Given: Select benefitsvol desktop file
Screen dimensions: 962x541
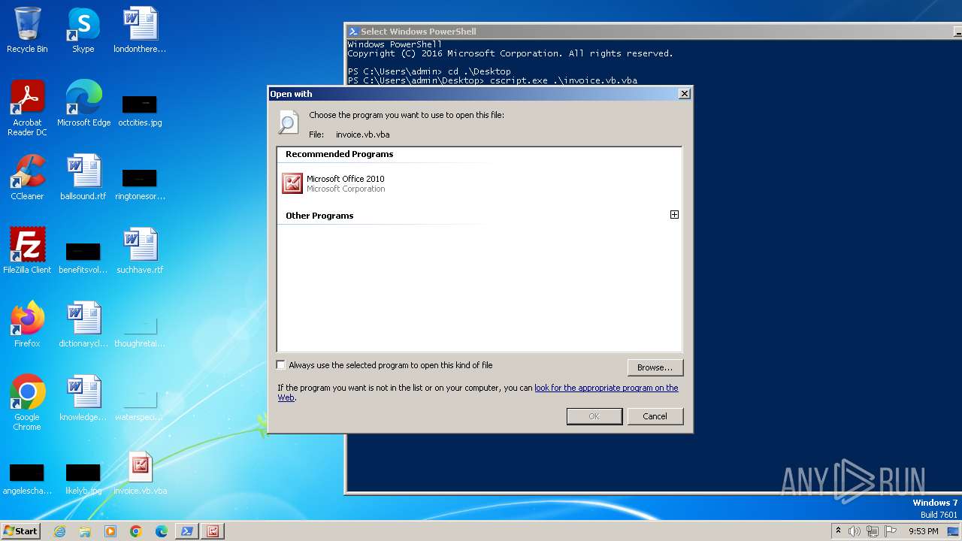Looking at the screenshot, I should 83,257.
